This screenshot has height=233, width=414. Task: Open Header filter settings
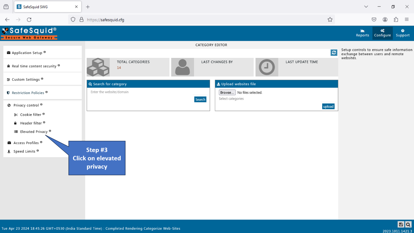pos(31,123)
